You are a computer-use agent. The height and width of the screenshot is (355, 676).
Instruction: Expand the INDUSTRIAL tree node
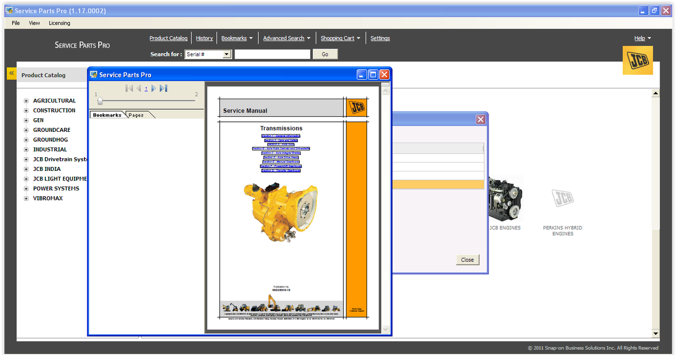tap(26, 150)
